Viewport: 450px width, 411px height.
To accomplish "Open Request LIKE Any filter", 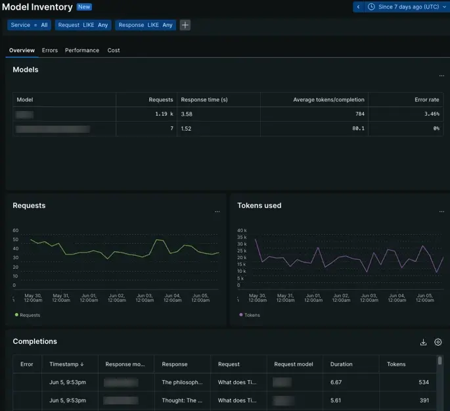I will 83,25.
